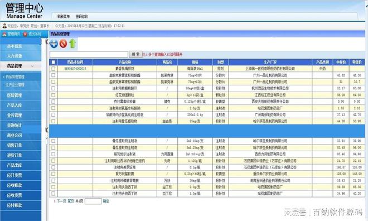The width and height of the screenshot is (368, 221).
Task: Check the 注射用头孢西丁钠 1.0g row checkbox
Action: tap(54, 194)
